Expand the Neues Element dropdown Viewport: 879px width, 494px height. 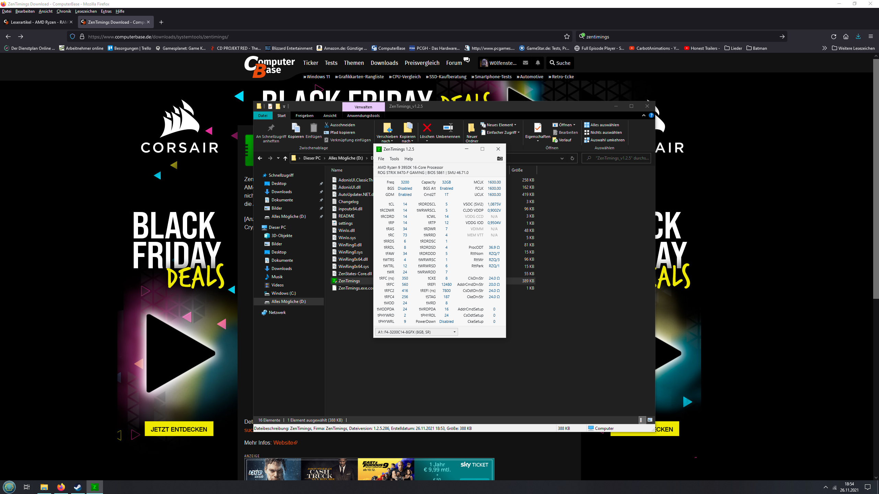pos(515,125)
